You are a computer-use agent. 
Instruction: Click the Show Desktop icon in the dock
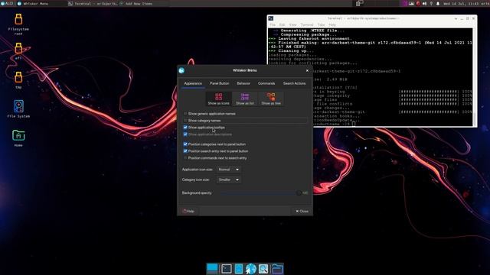pyautogui.click(x=212, y=268)
